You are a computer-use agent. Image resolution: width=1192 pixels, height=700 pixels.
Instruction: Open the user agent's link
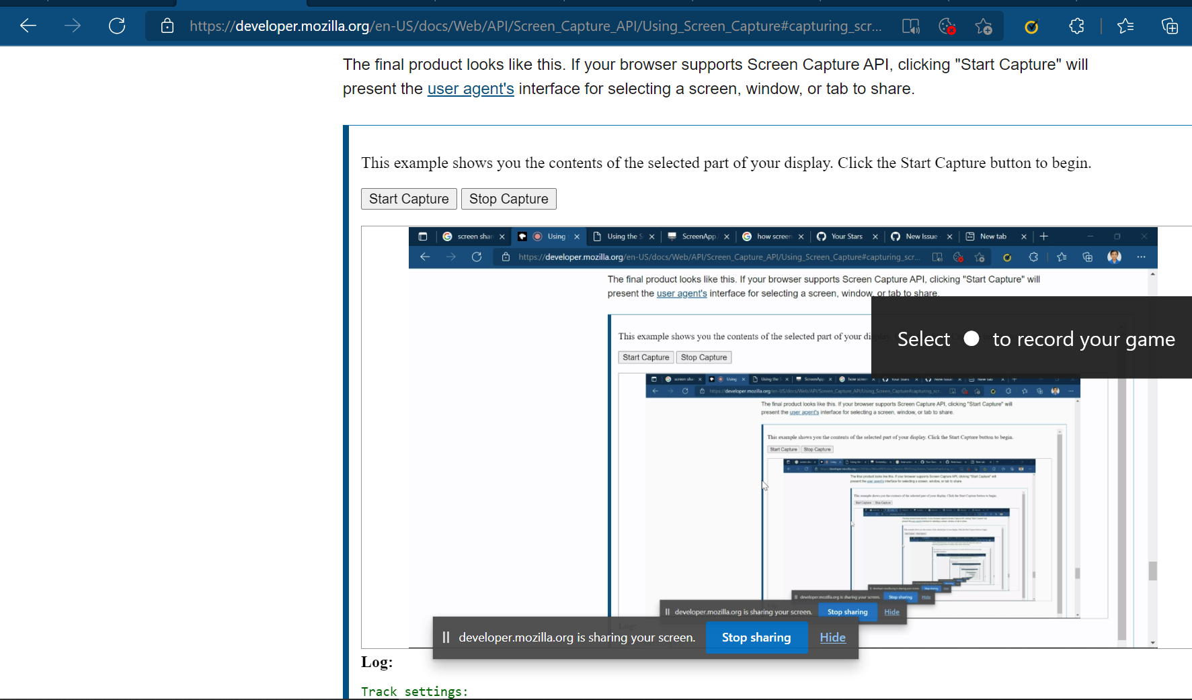coord(471,88)
